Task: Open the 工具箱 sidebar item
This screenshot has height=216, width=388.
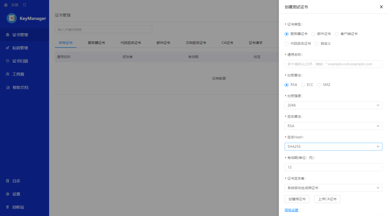Action: [18, 74]
